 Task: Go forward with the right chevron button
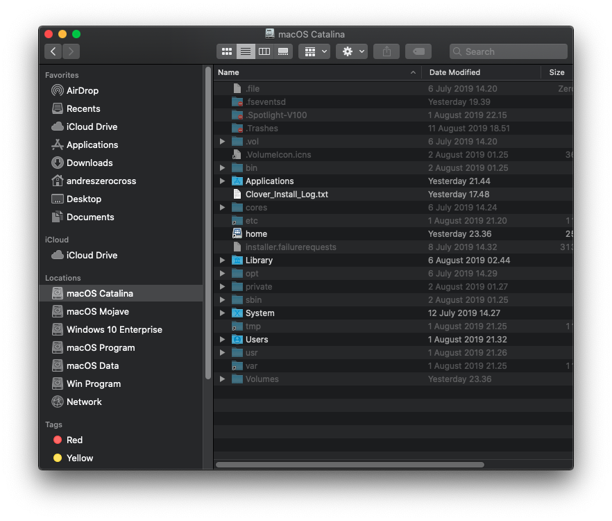pyautogui.click(x=71, y=51)
